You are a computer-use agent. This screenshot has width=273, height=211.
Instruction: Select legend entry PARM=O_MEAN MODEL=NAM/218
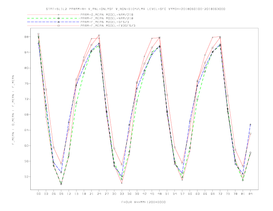[x=107, y=14]
